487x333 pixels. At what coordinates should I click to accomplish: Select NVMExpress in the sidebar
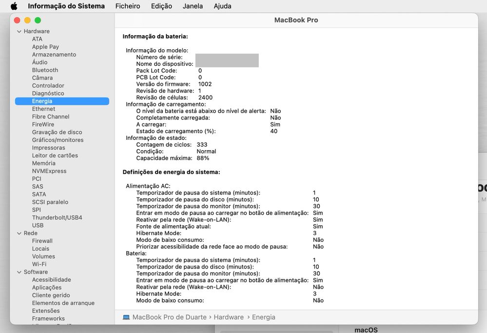tap(49, 171)
